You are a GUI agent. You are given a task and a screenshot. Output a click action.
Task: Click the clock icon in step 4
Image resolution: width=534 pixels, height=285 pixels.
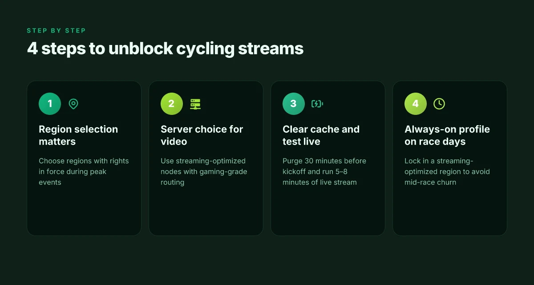coord(439,104)
